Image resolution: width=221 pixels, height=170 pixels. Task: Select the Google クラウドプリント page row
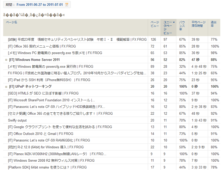(60, 127)
